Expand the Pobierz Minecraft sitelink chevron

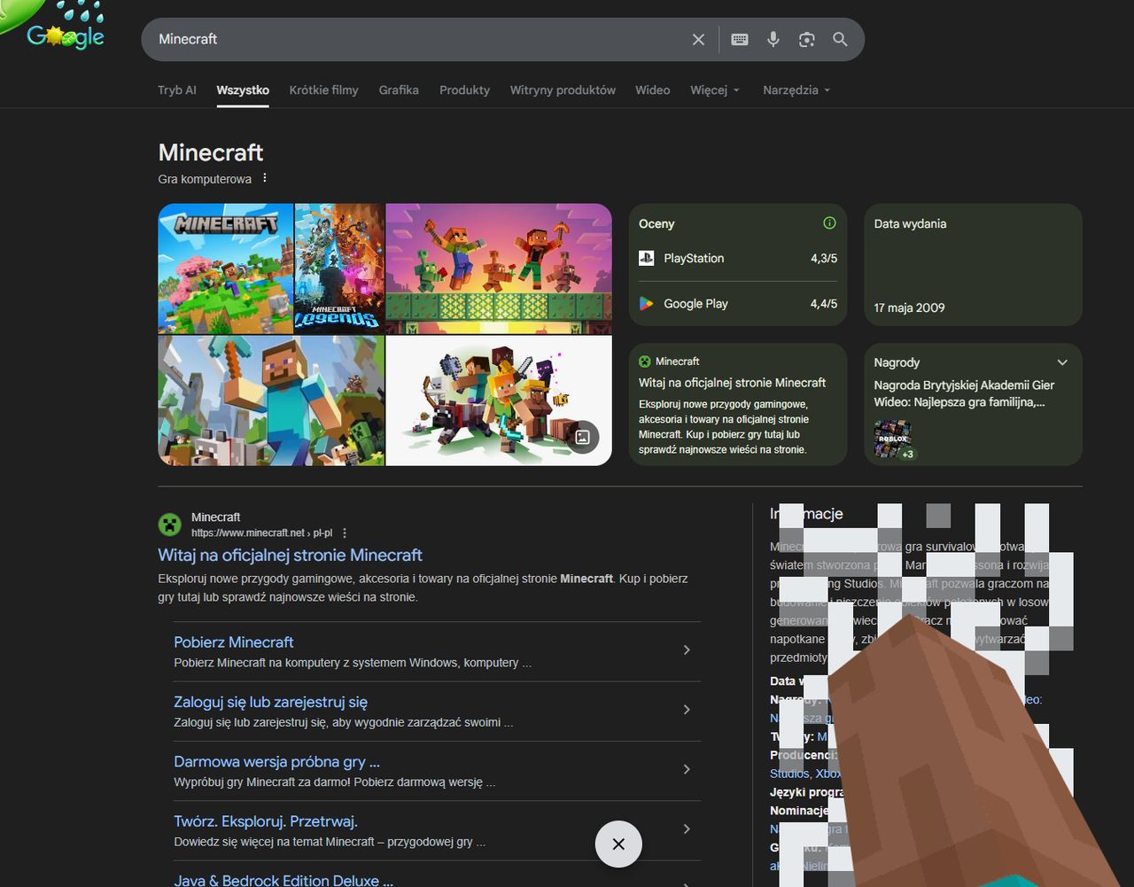[687, 650]
